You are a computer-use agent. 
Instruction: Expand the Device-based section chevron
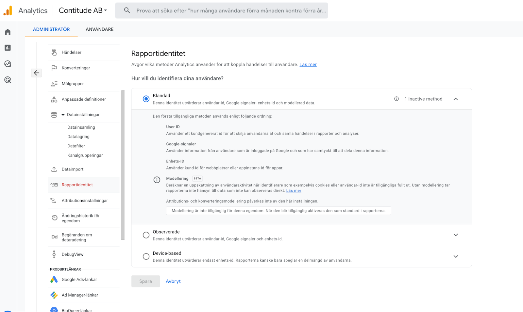click(456, 256)
